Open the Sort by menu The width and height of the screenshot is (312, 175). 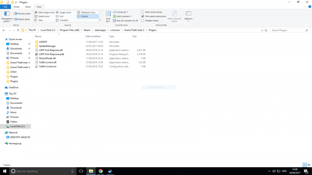108,17
